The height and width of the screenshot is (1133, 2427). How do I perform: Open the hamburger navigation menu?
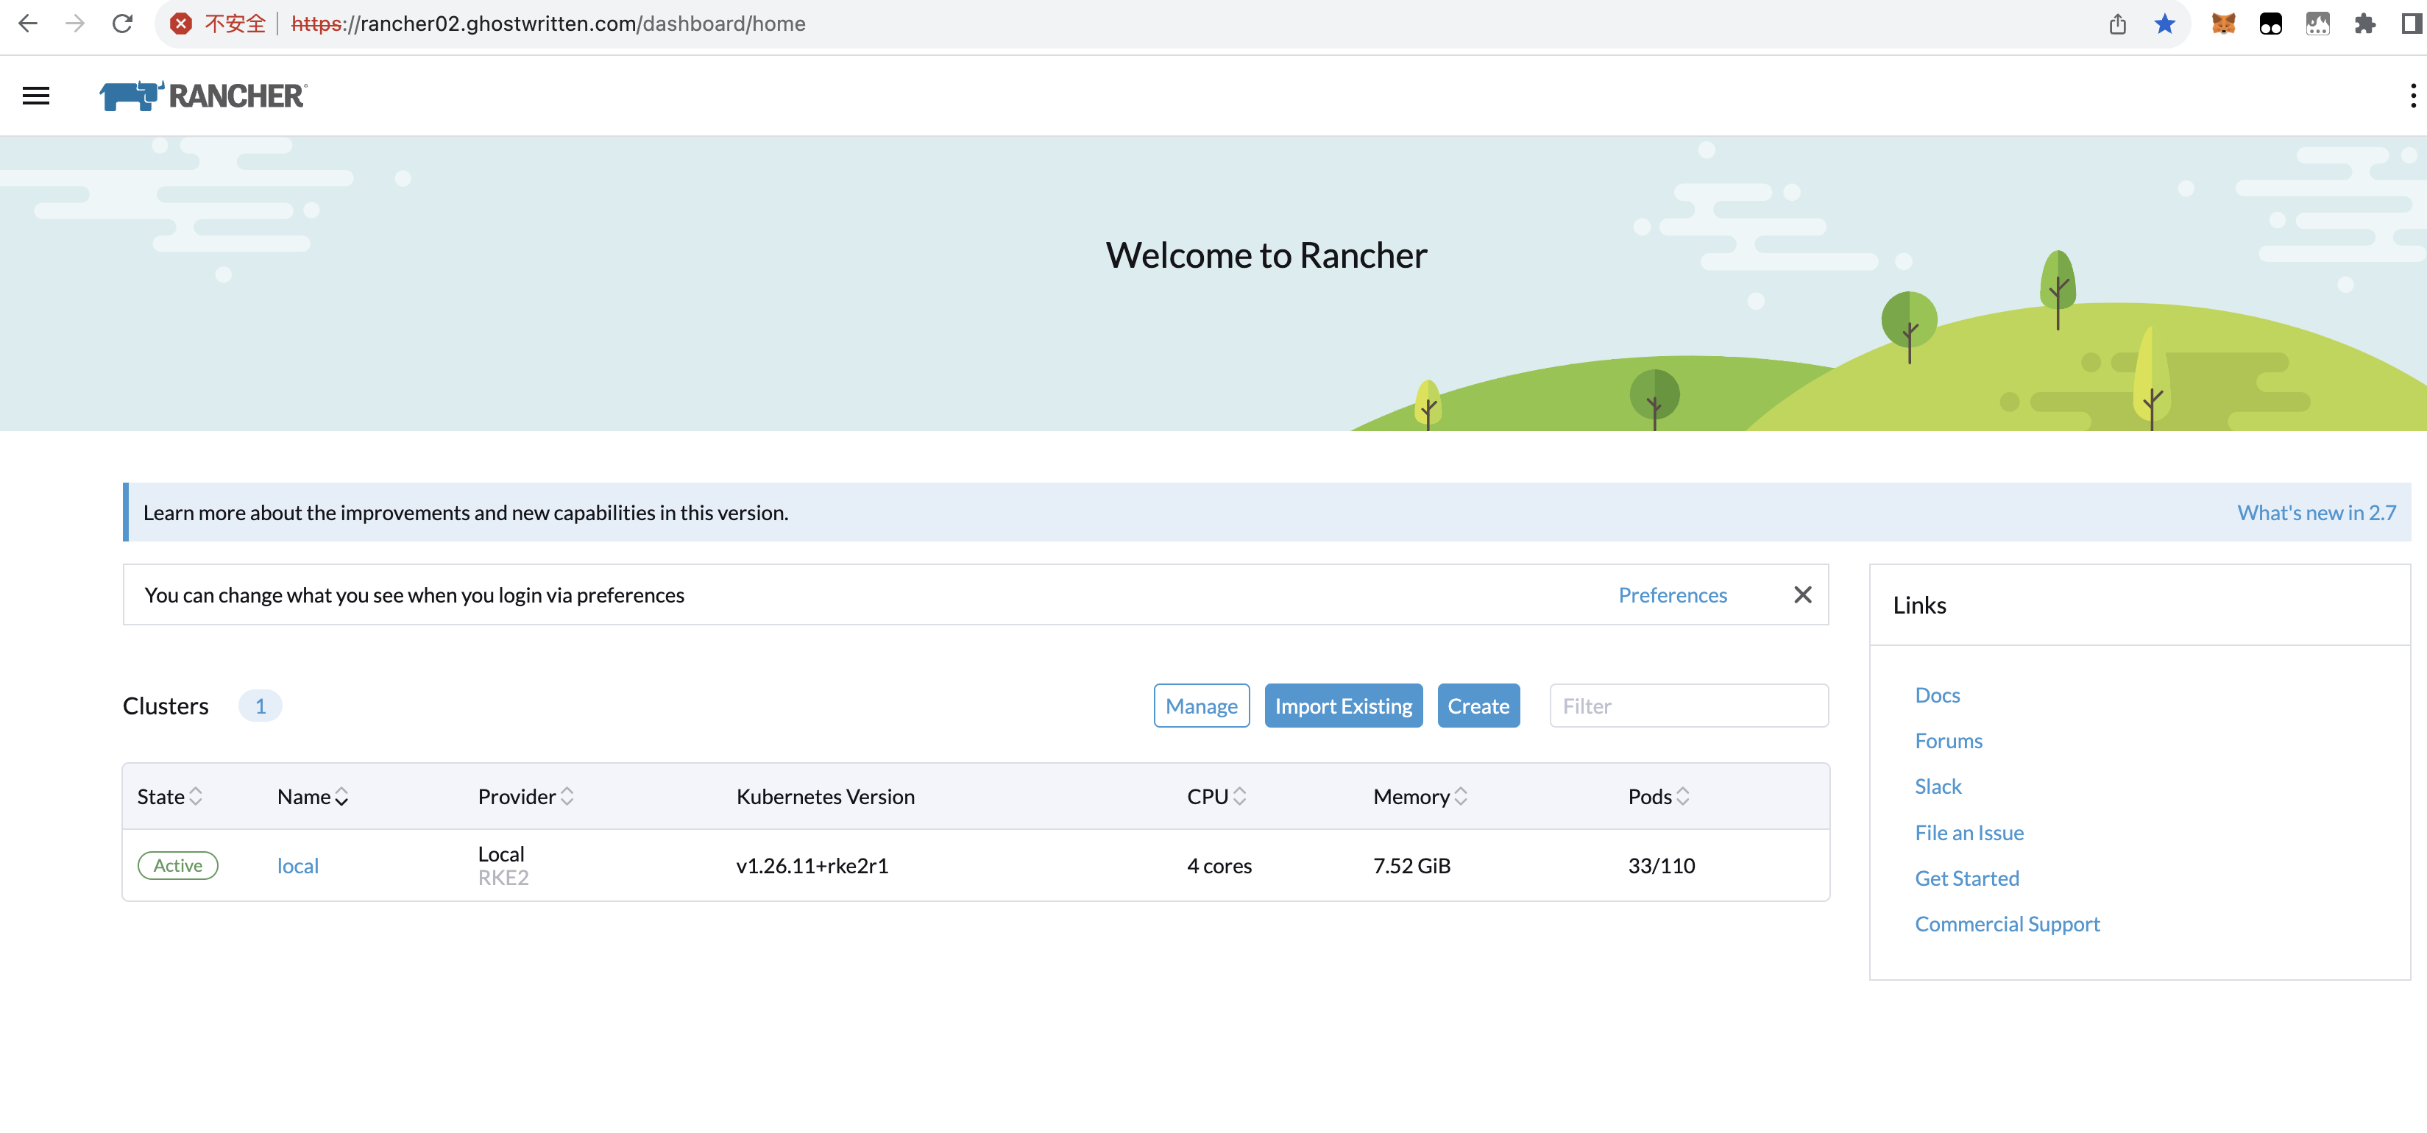(36, 95)
